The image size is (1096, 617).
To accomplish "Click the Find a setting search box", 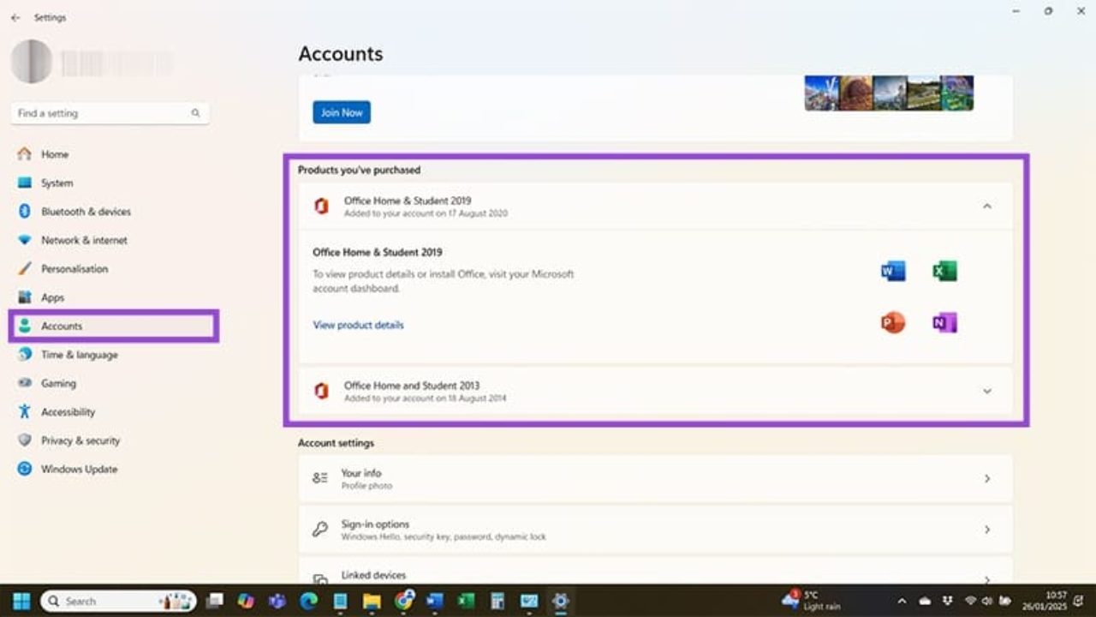I will (101, 113).
